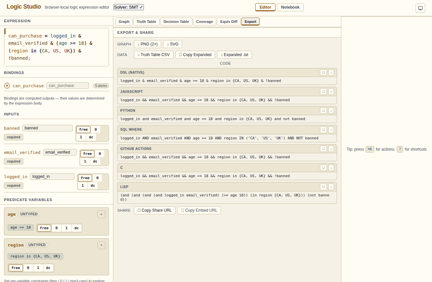Open the Solver: SMT dropdown
This screenshot has width=432, height=282.
(x=129, y=7)
